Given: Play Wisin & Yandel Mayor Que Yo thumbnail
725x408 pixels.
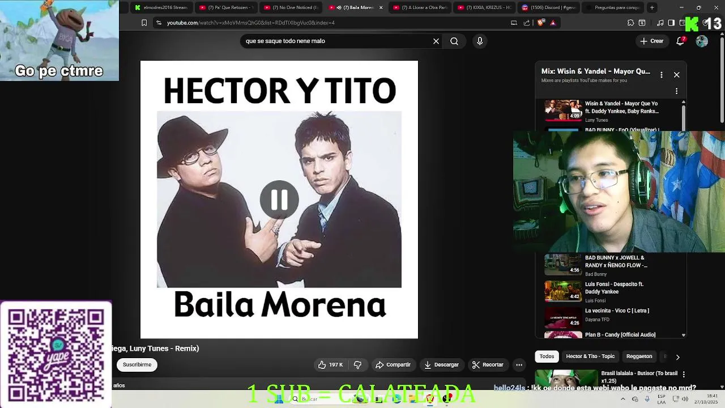Looking at the screenshot, I should 563,110.
